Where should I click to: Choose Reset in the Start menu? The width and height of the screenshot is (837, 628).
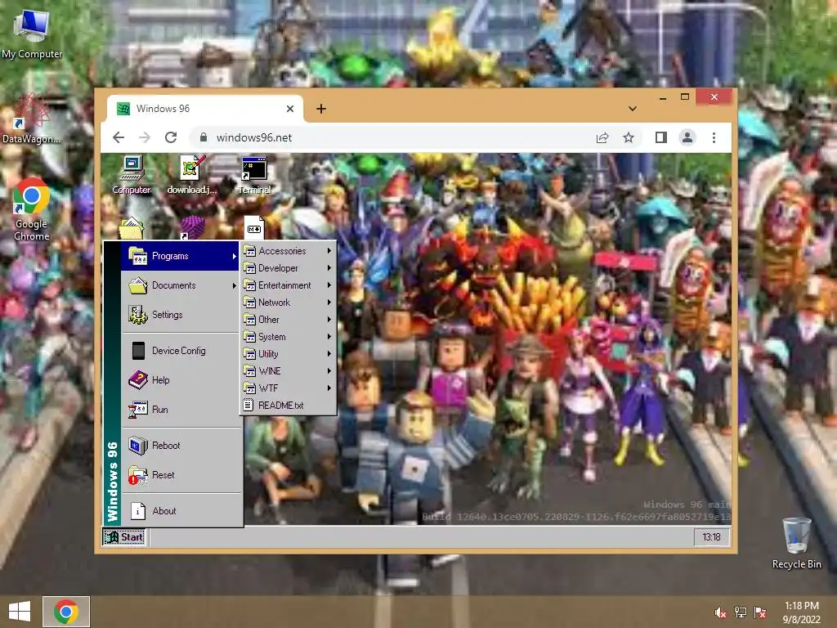coord(181,475)
